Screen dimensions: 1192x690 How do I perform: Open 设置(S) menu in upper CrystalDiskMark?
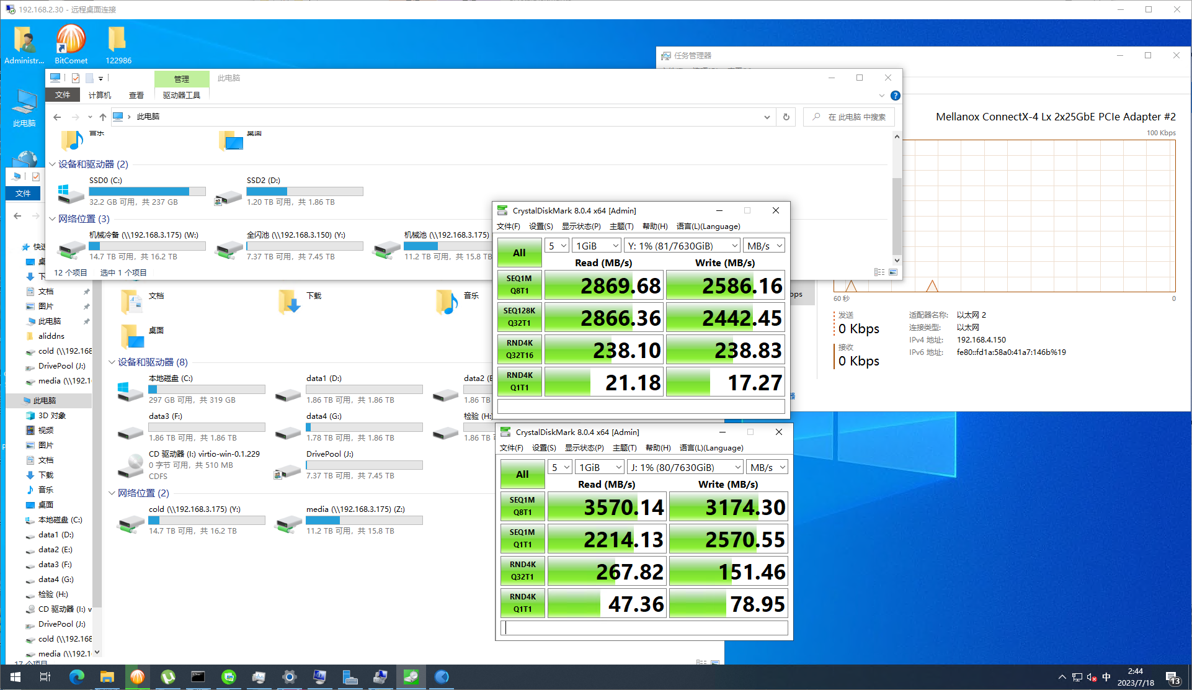point(541,226)
